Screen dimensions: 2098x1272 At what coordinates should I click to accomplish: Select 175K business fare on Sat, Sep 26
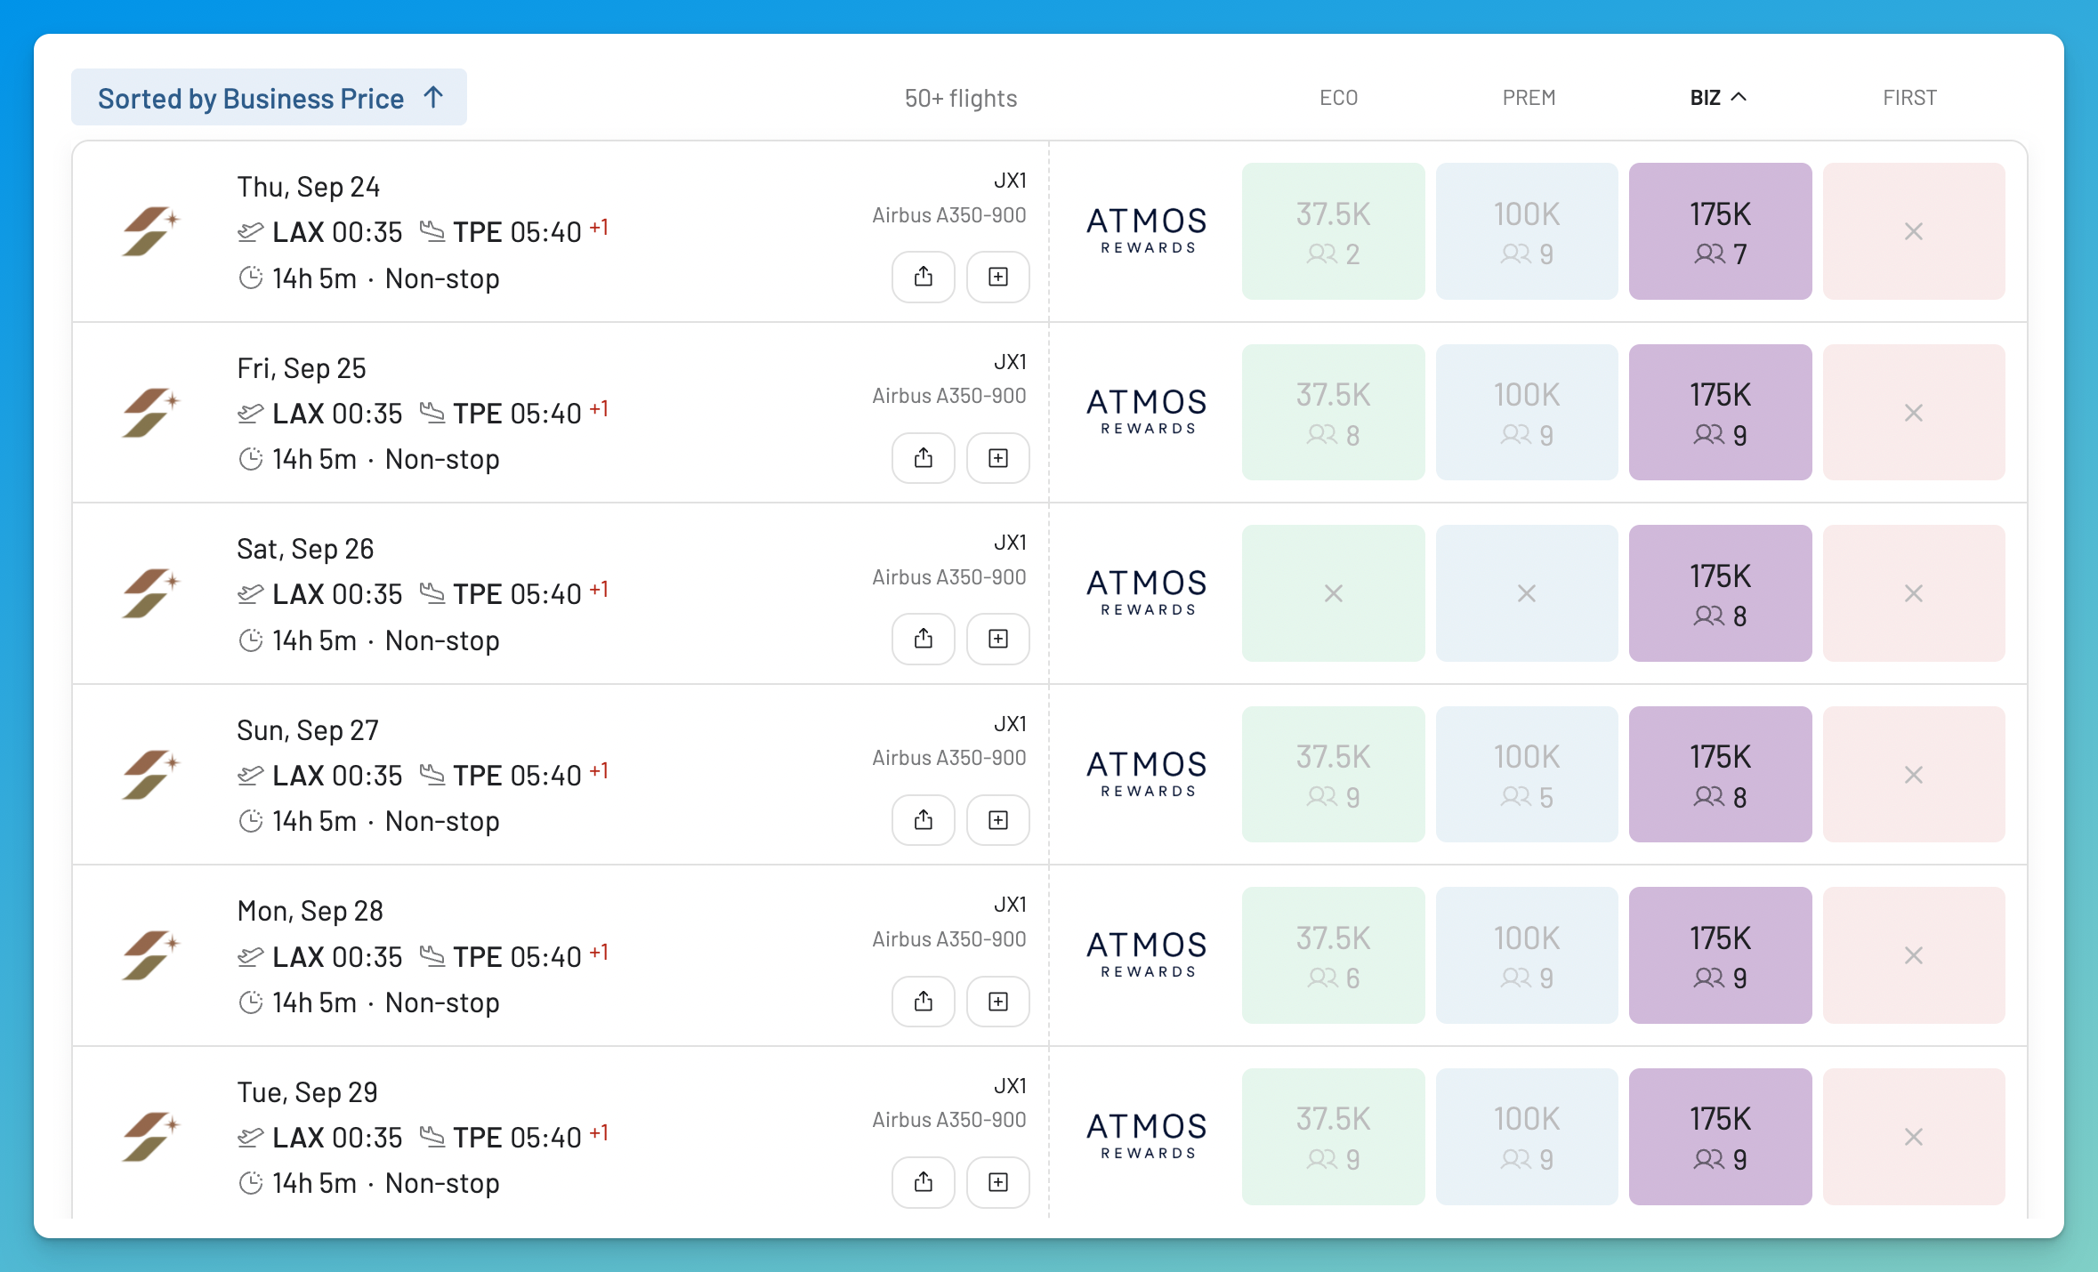(x=1720, y=593)
